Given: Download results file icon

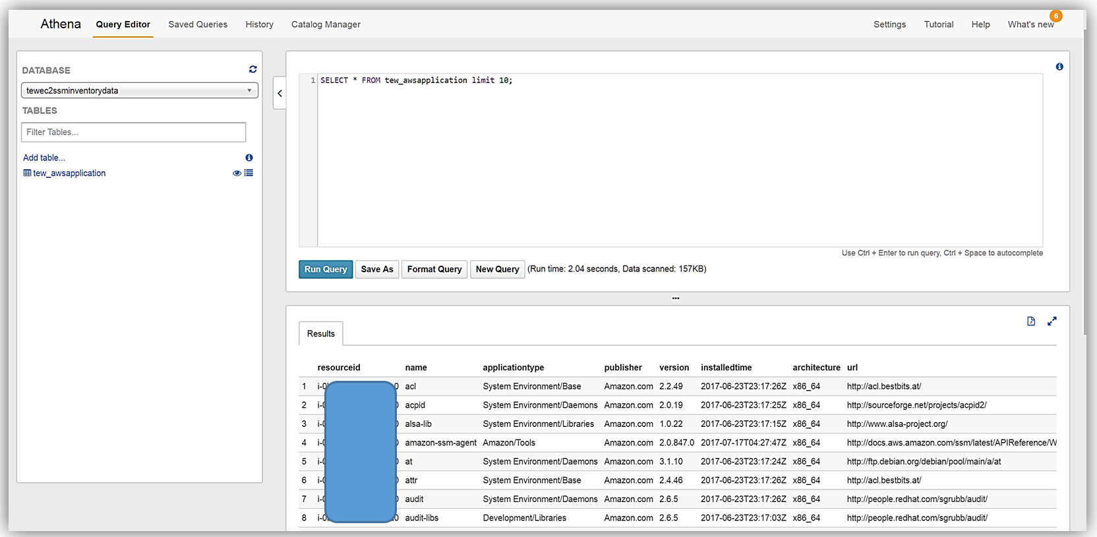Looking at the screenshot, I should [1031, 322].
